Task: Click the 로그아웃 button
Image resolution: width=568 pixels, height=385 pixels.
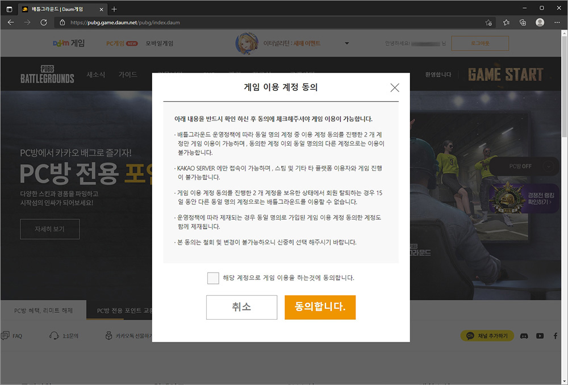Action: click(x=480, y=44)
